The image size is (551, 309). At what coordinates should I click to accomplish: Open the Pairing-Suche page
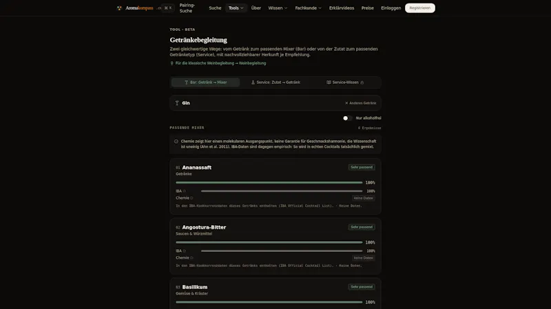187,8
